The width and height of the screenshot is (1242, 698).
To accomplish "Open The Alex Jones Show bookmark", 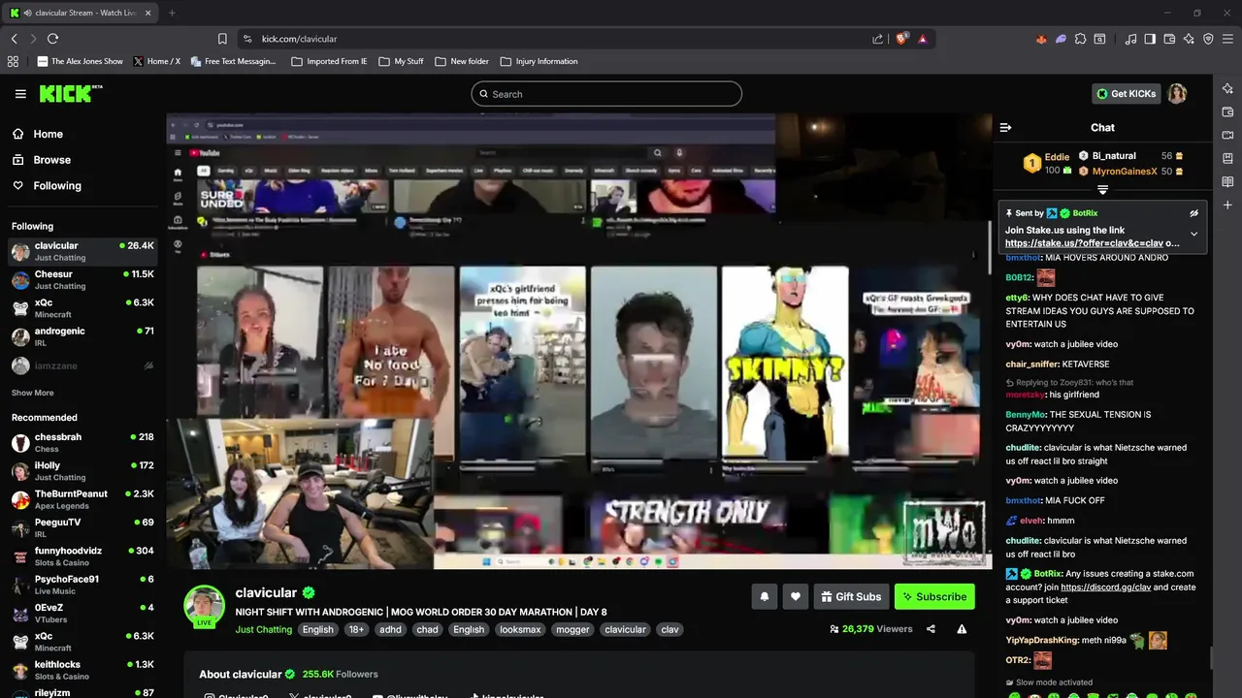I will [81, 61].
